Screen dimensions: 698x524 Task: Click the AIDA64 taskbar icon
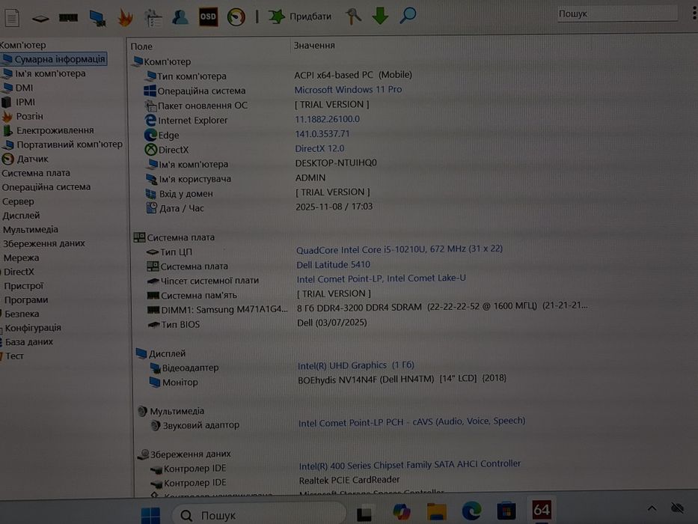pyautogui.click(x=542, y=509)
